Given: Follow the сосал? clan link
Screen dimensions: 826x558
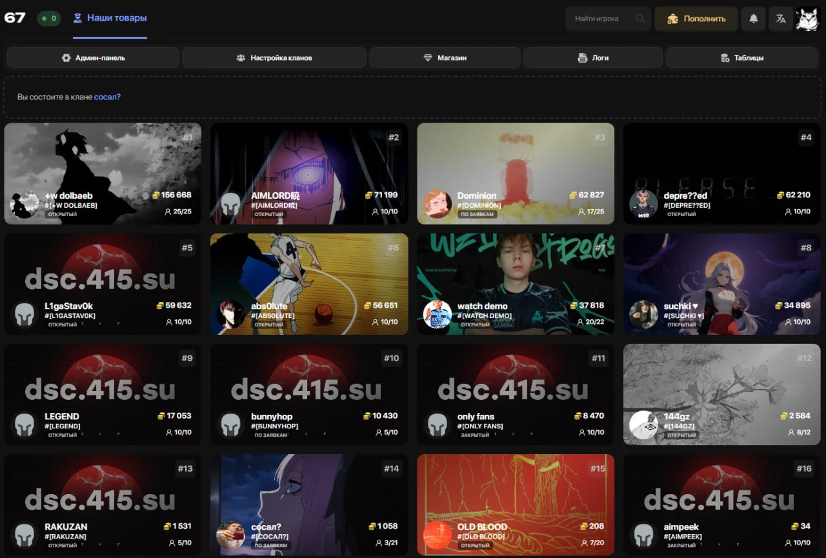Looking at the screenshot, I should pos(107,97).
